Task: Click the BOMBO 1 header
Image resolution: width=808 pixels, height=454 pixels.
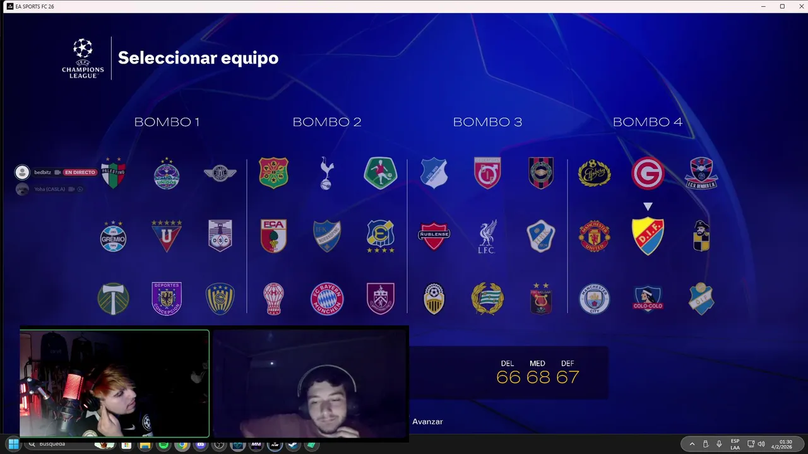Action: pos(167,122)
